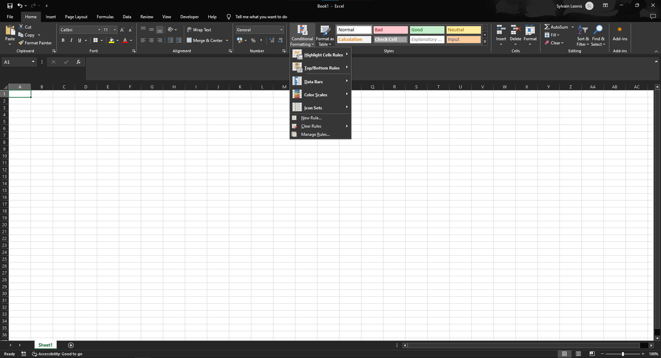The height and width of the screenshot is (358, 661).
Task: Open the Calibri font name dropdown
Action: [99, 30]
